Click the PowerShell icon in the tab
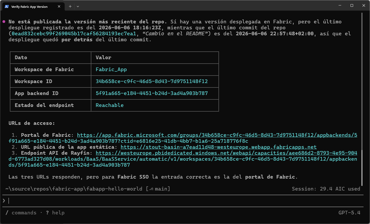Viewport: 370px width, 224px height. tap(7, 6)
